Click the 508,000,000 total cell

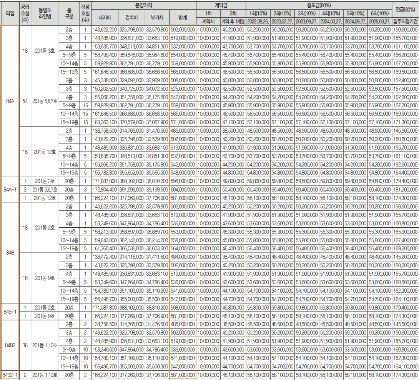tap(183, 80)
